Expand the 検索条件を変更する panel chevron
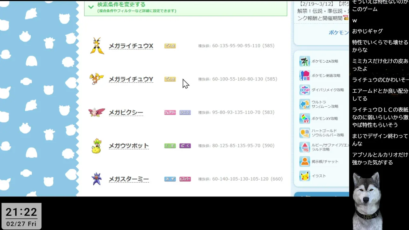Image resolution: width=409 pixels, height=230 pixels. coord(91,7)
